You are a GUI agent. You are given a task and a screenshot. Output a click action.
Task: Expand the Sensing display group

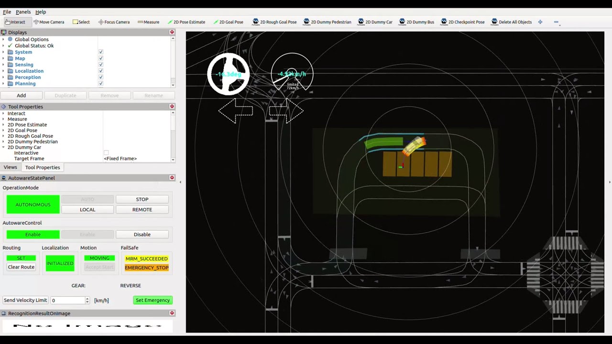(x=3, y=64)
